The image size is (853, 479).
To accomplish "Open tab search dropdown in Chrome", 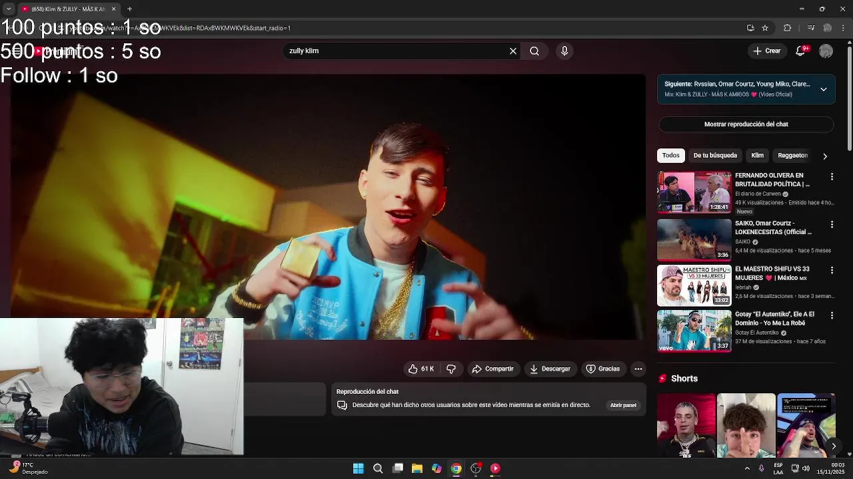I will point(9,9).
